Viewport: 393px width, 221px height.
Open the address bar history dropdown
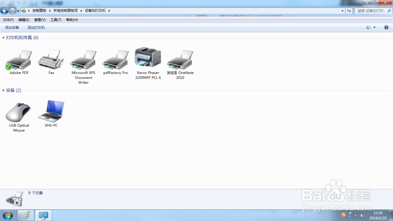(x=342, y=11)
